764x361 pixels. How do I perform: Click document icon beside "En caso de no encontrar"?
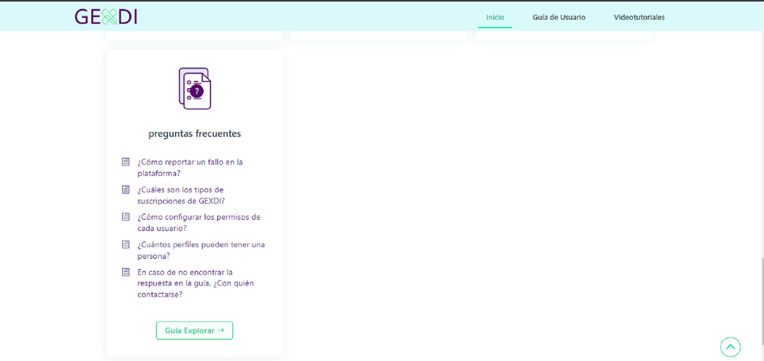click(126, 272)
